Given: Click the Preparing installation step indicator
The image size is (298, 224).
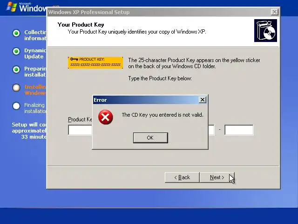Looking at the screenshot, I should point(16,70).
